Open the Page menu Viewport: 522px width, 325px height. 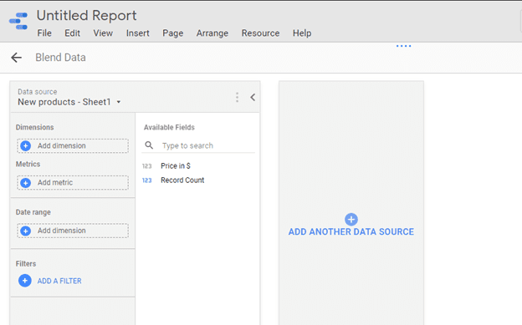(x=173, y=33)
